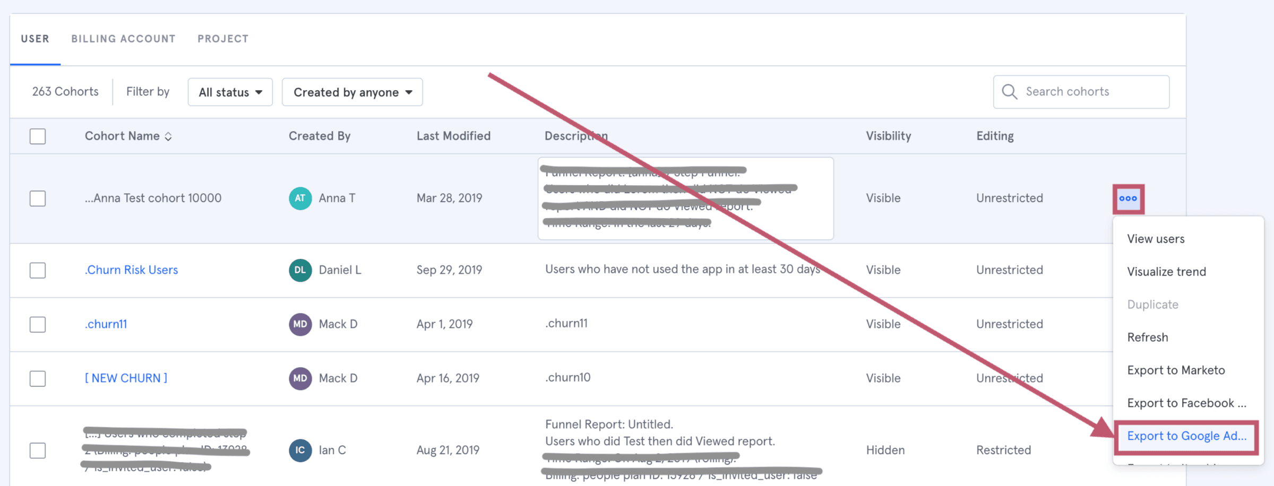The height and width of the screenshot is (486, 1274).
Task: Tick the select-all checkbox in header
Action: pyautogui.click(x=38, y=136)
